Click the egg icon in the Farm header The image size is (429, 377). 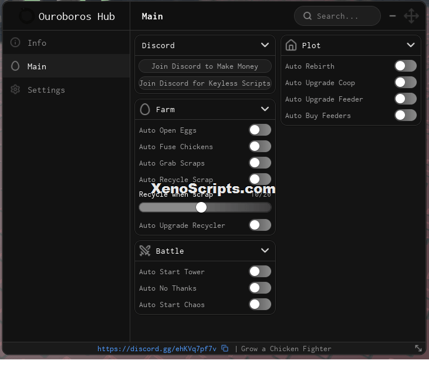(145, 109)
